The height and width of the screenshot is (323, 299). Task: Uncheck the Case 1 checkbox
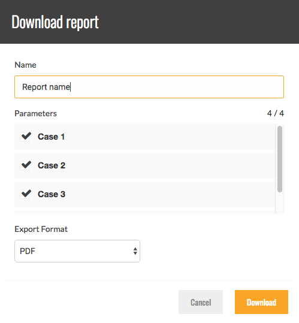(26, 137)
